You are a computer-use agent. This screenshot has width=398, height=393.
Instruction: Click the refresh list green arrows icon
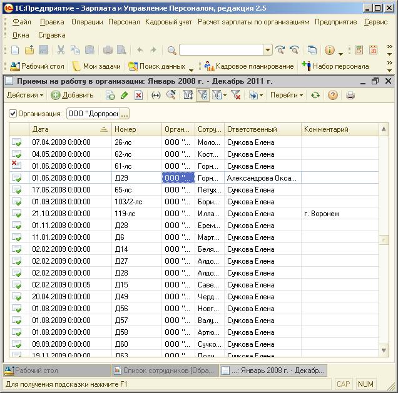point(315,95)
